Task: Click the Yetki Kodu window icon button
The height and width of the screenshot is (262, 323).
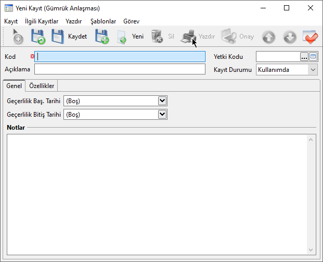Action: 313,57
